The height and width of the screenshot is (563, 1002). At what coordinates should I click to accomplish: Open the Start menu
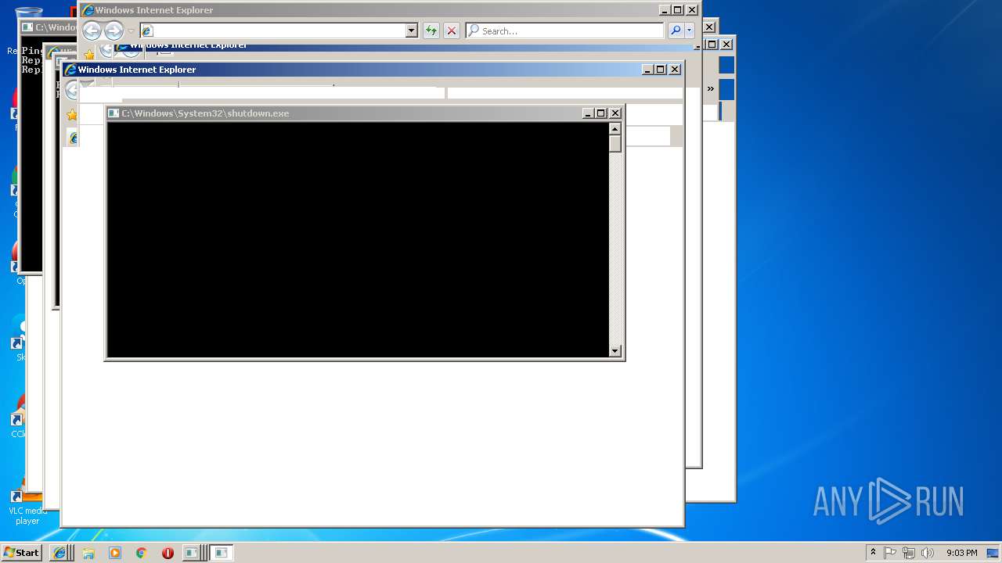coord(21,552)
